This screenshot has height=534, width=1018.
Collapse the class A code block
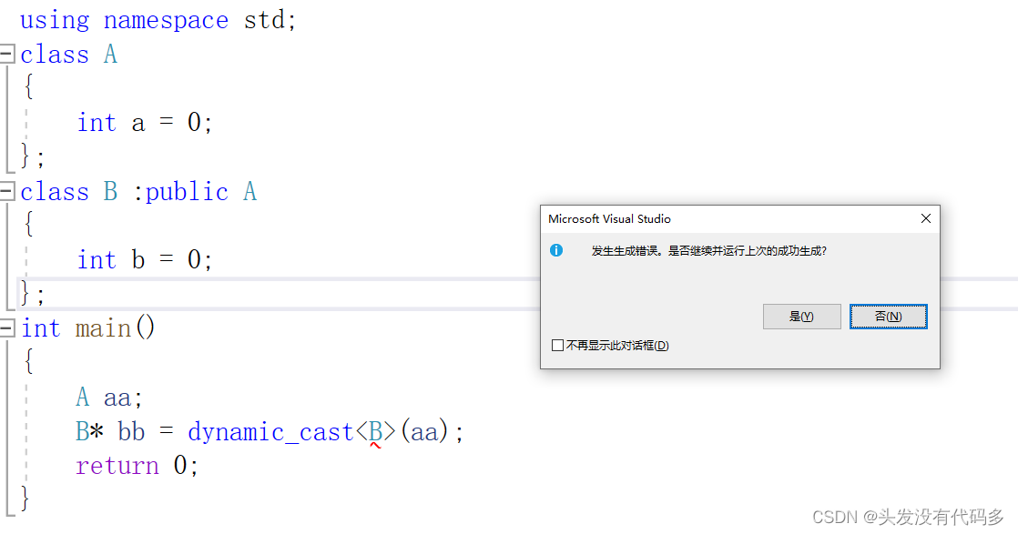pyautogui.click(x=6, y=54)
